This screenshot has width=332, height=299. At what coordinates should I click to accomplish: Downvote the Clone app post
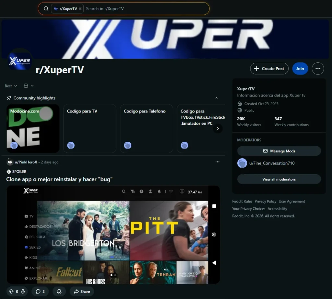pos(23,292)
